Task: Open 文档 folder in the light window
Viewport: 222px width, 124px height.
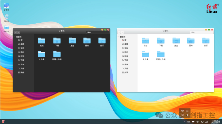Action: [x=145, y=42]
